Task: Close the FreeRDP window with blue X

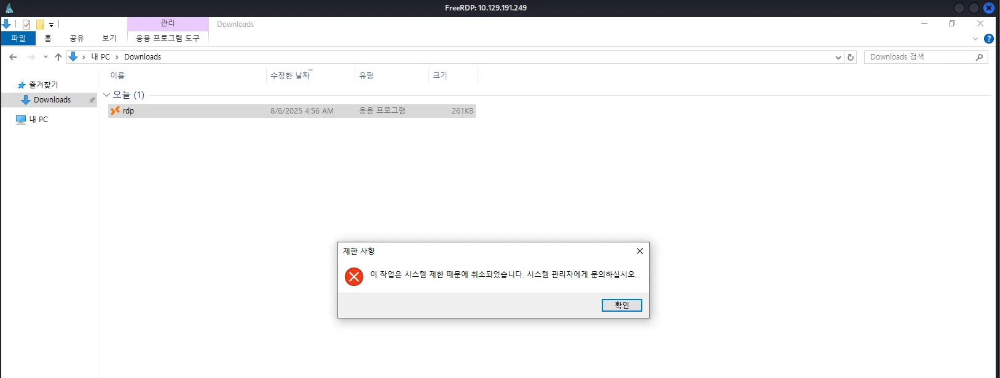Action: coord(989,8)
